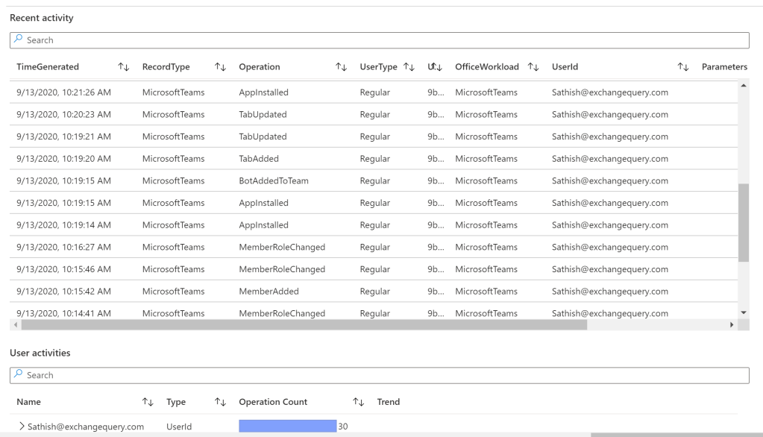The width and height of the screenshot is (763, 437).
Task: Click the Recent activity search field
Action: (379, 40)
